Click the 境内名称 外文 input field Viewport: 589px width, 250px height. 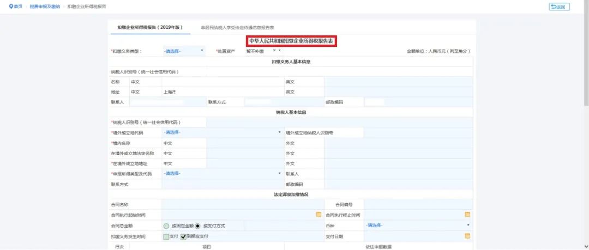(x=398, y=143)
